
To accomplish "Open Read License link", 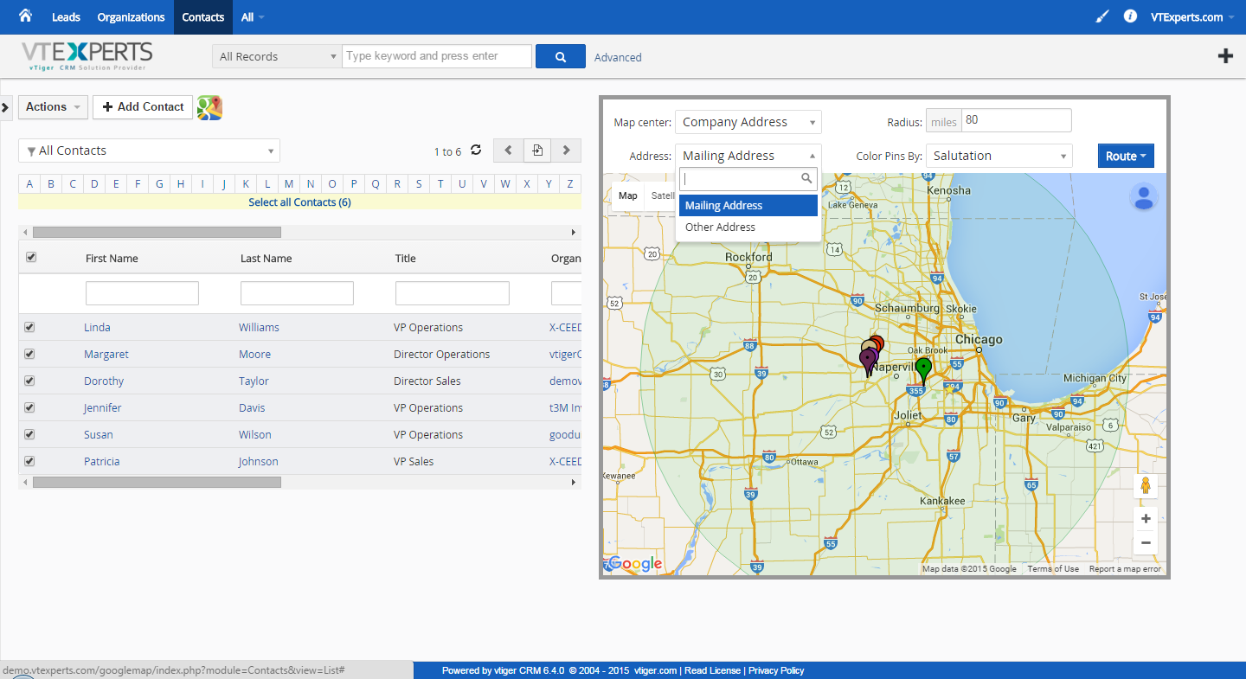I will coord(712,670).
